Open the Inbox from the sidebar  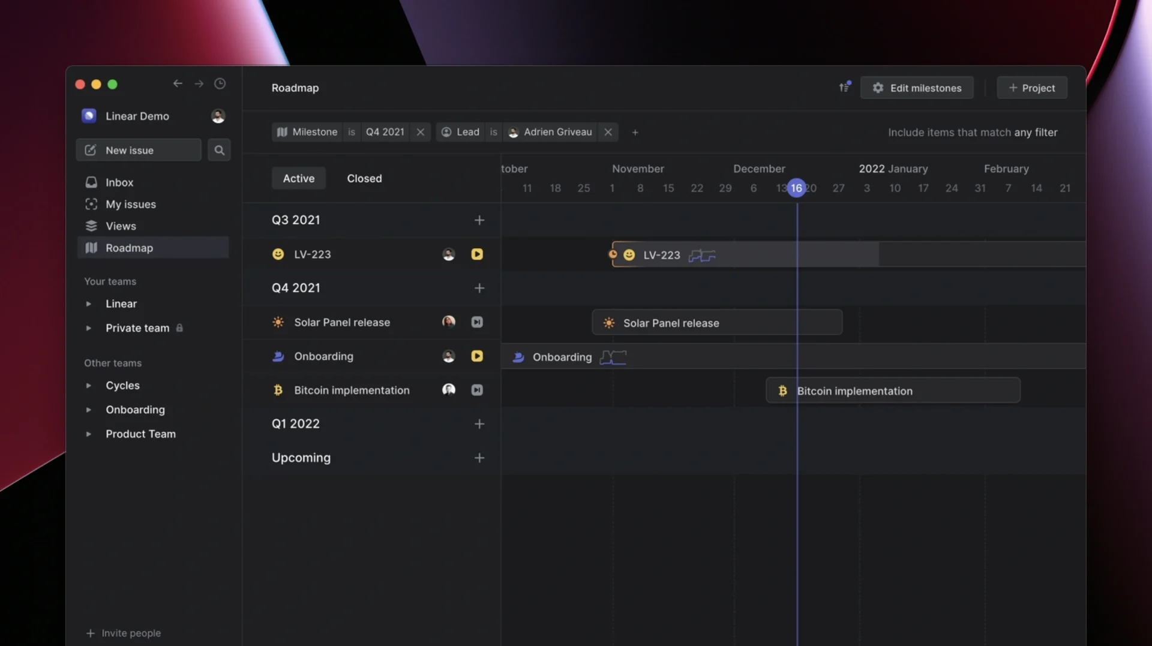tap(120, 182)
